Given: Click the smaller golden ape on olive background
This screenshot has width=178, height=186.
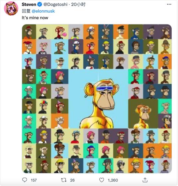Looking at the screenshot, I should [x=143, y=114].
